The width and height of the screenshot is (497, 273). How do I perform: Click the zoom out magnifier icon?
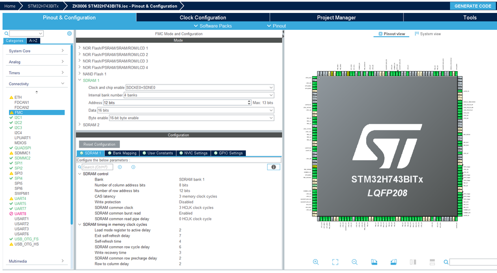[354, 262]
